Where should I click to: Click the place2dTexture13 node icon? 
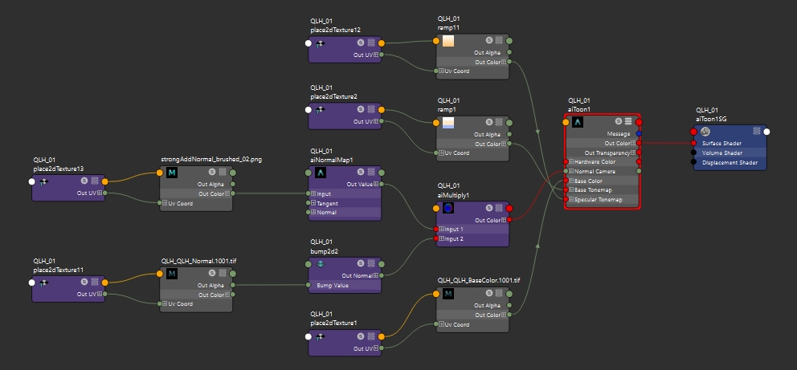click(x=44, y=181)
